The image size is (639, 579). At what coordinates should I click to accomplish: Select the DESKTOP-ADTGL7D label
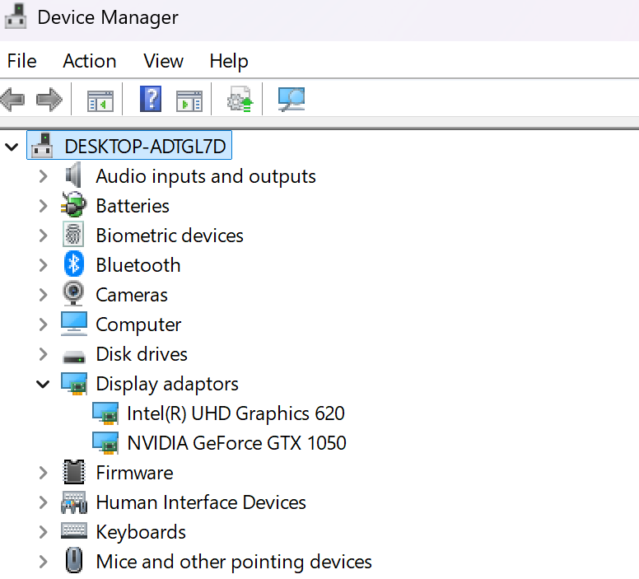pyautogui.click(x=145, y=147)
